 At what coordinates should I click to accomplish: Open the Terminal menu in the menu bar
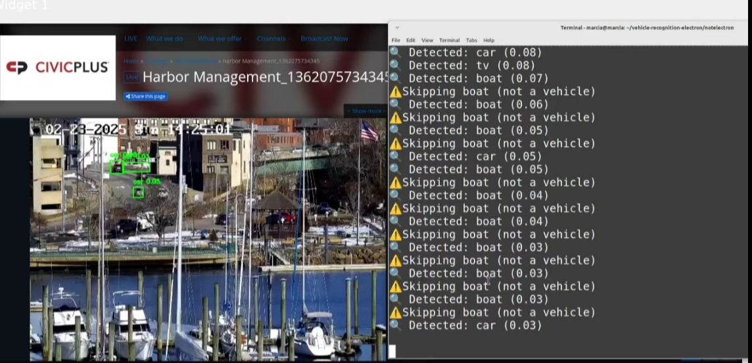450,40
